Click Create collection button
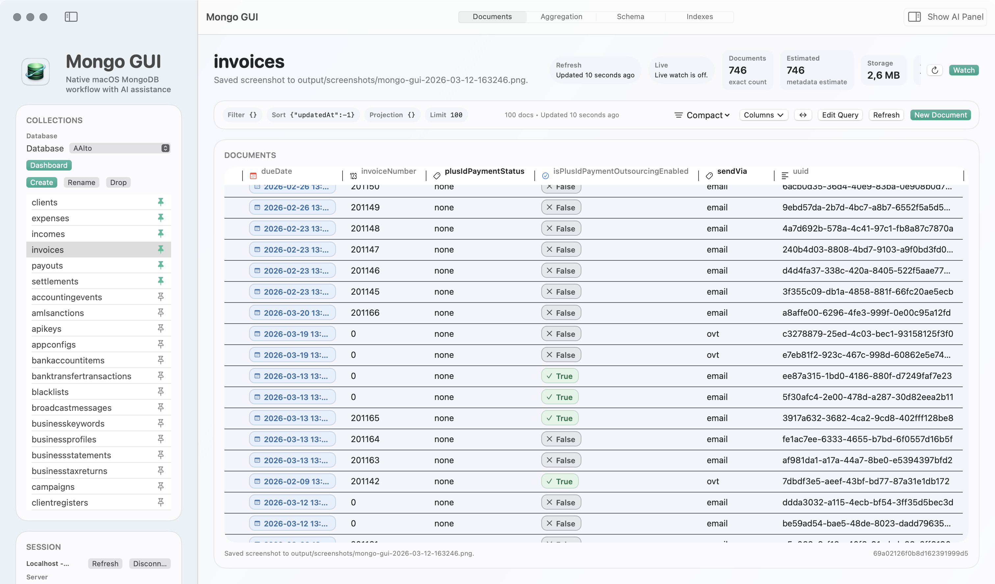This screenshot has width=995, height=584. coord(41,183)
